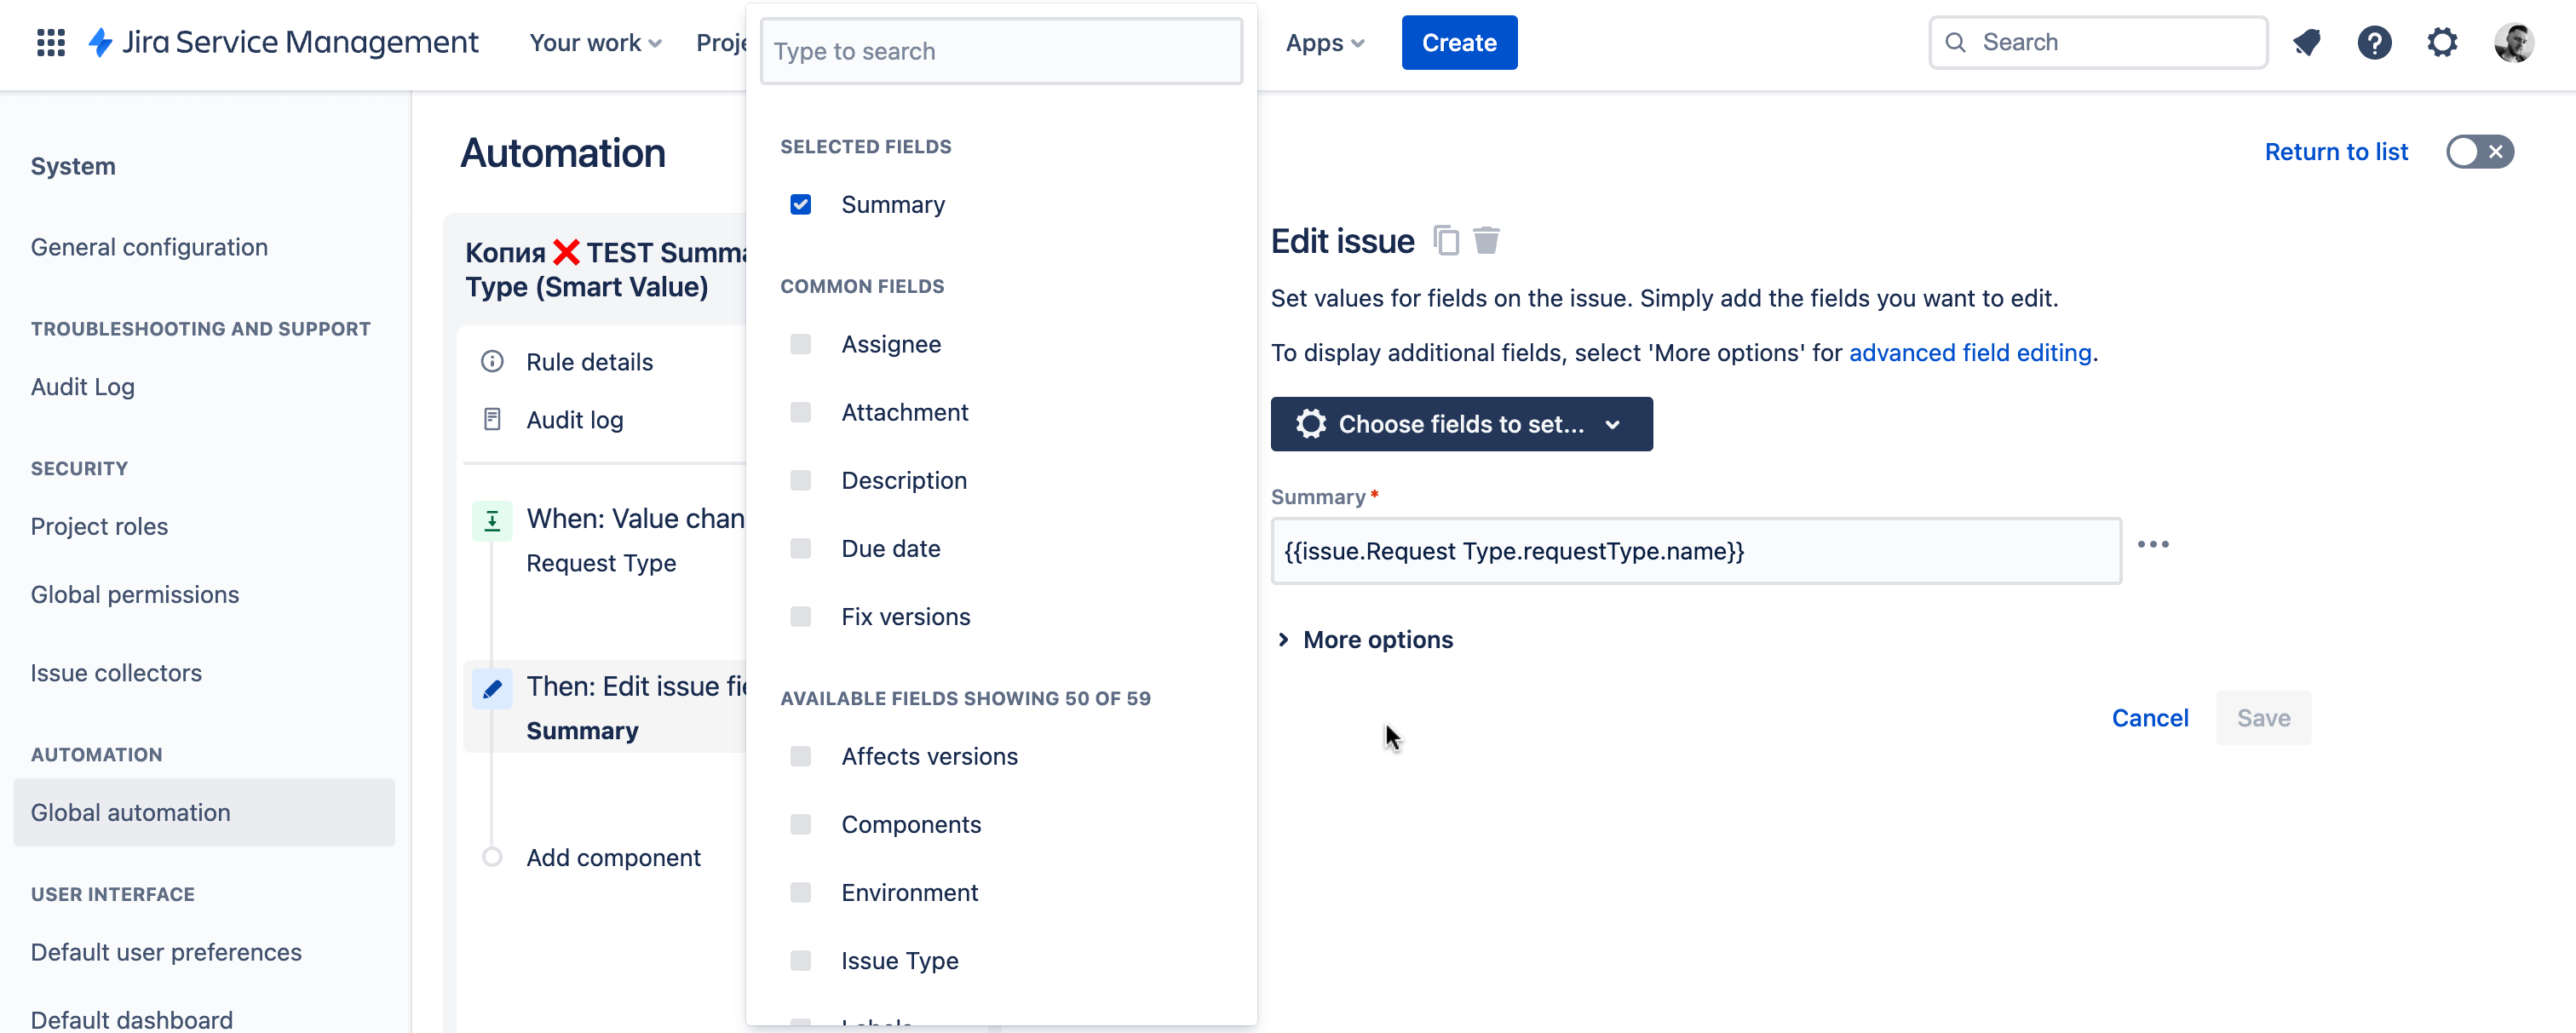Select Global automation in the sidebar
The image size is (2576, 1033).
click(x=130, y=812)
